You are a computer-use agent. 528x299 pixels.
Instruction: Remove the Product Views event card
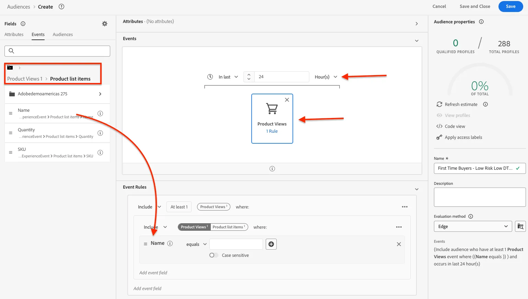click(x=287, y=100)
